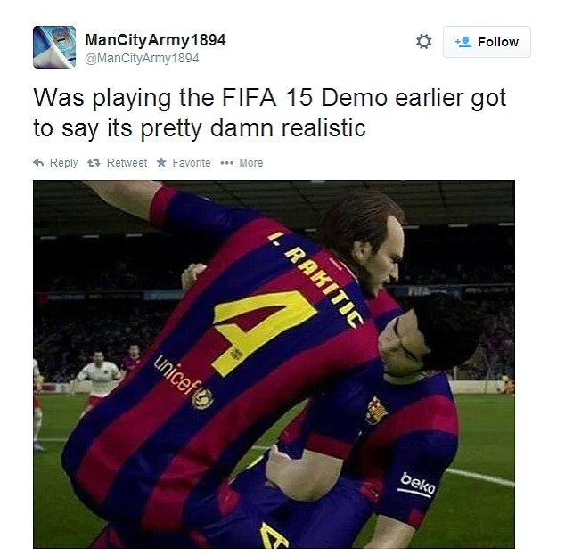
Task: Click the beko sleeve logo in image
Action: pyautogui.click(x=417, y=486)
